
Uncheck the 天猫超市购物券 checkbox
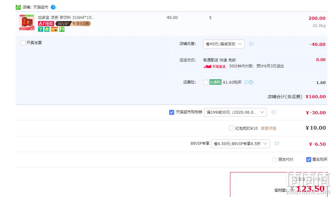pyautogui.click(x=172, y=112)
